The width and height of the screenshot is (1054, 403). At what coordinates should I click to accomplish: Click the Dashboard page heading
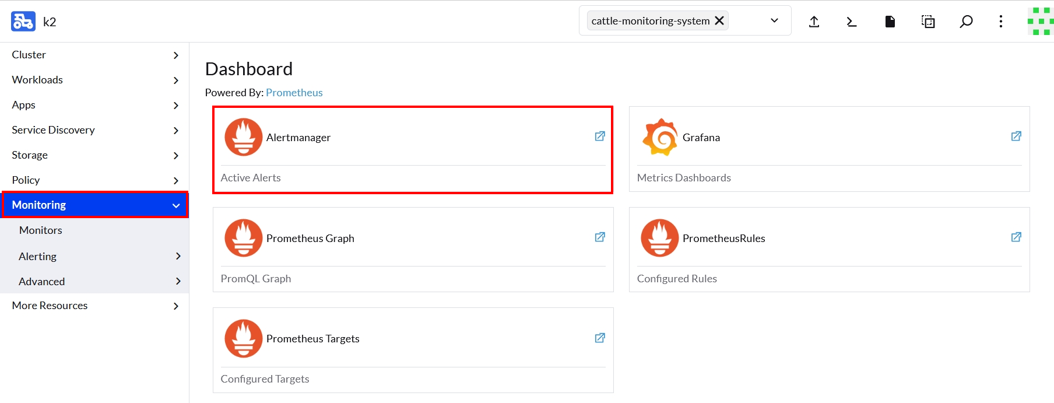249,69
